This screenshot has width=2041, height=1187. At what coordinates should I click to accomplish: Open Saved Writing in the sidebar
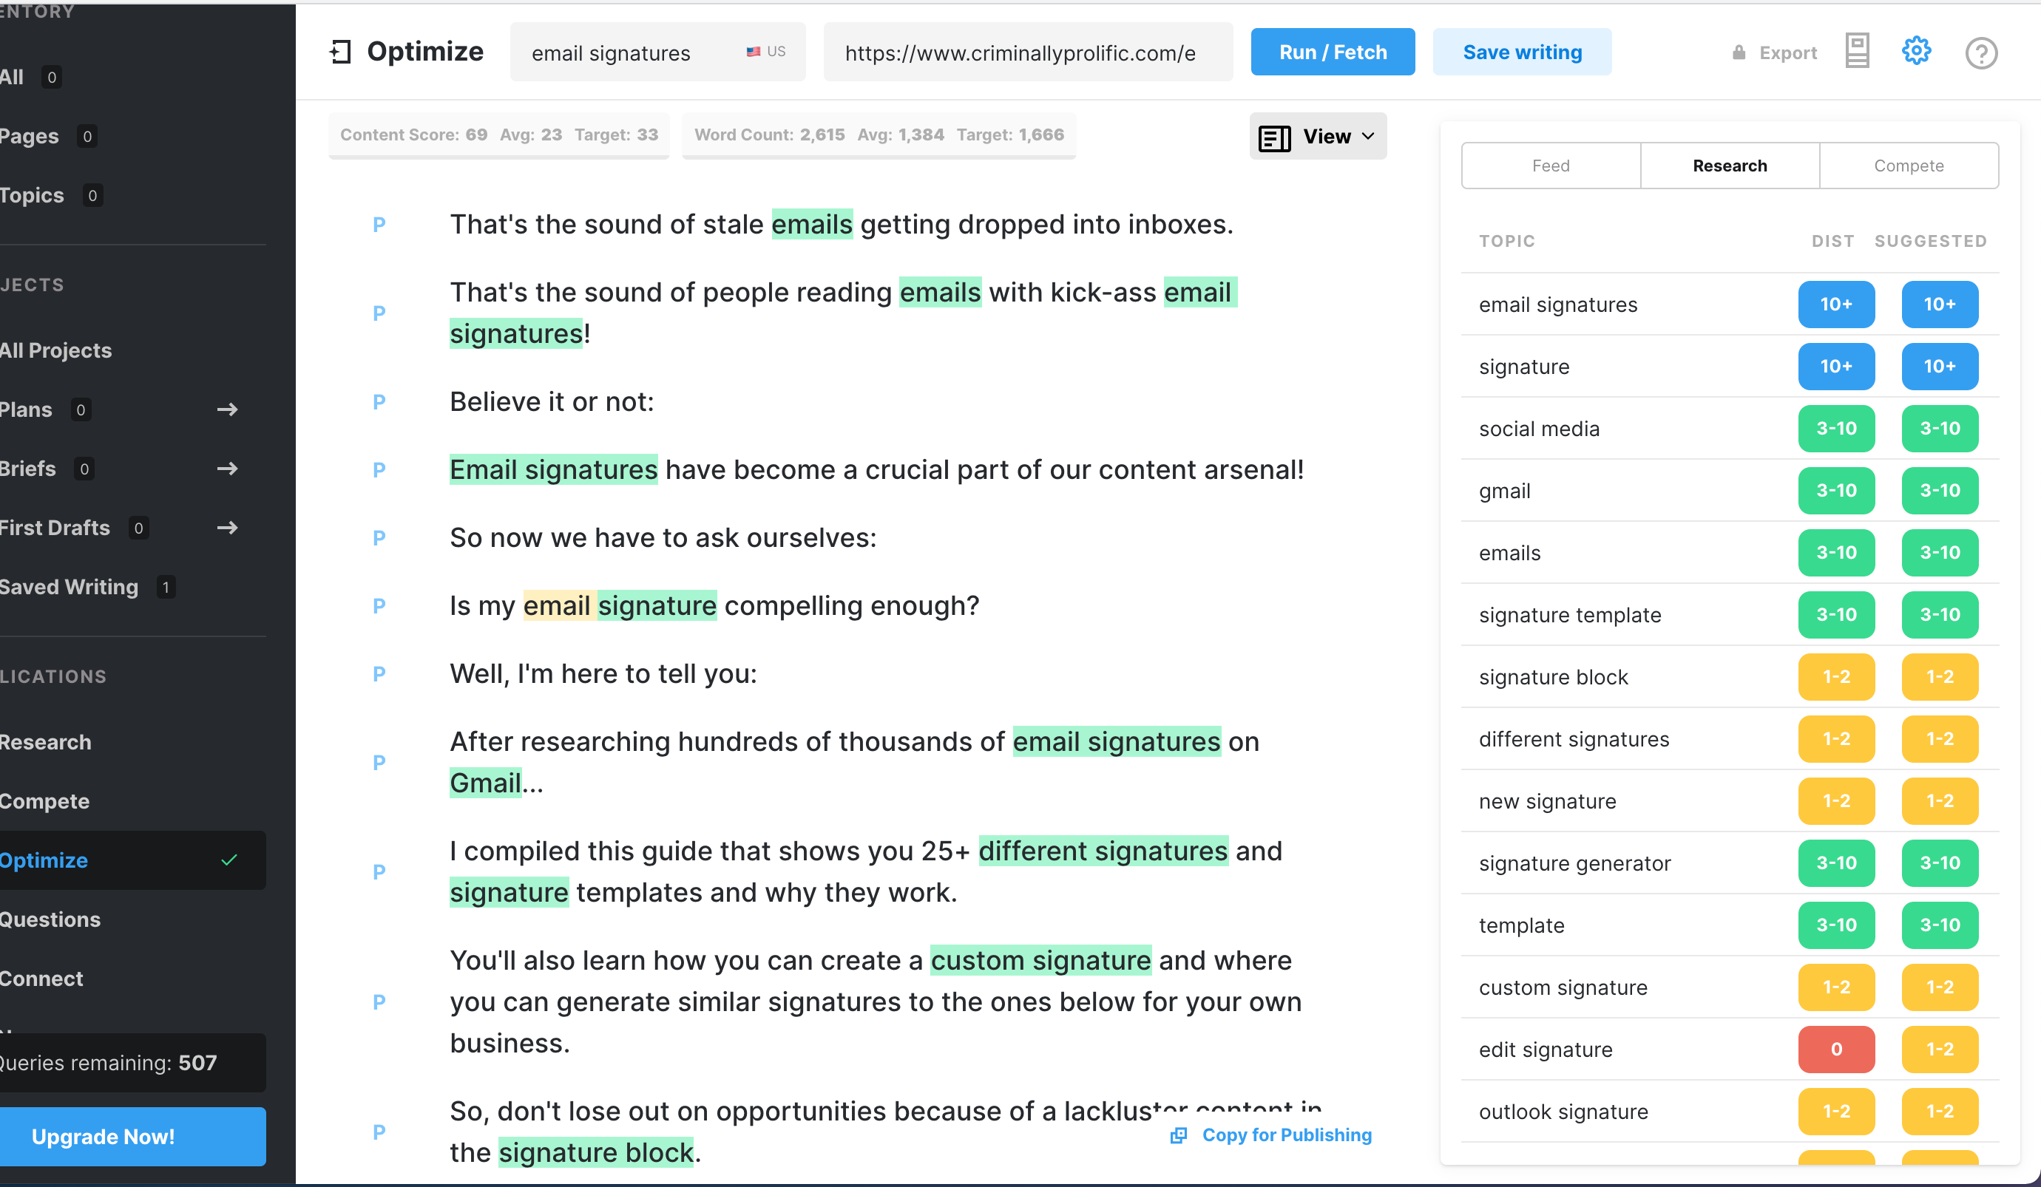click(69, 587)
